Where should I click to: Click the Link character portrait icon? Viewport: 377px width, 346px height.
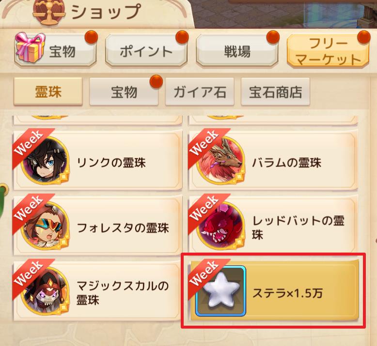[x=45, y=161]
